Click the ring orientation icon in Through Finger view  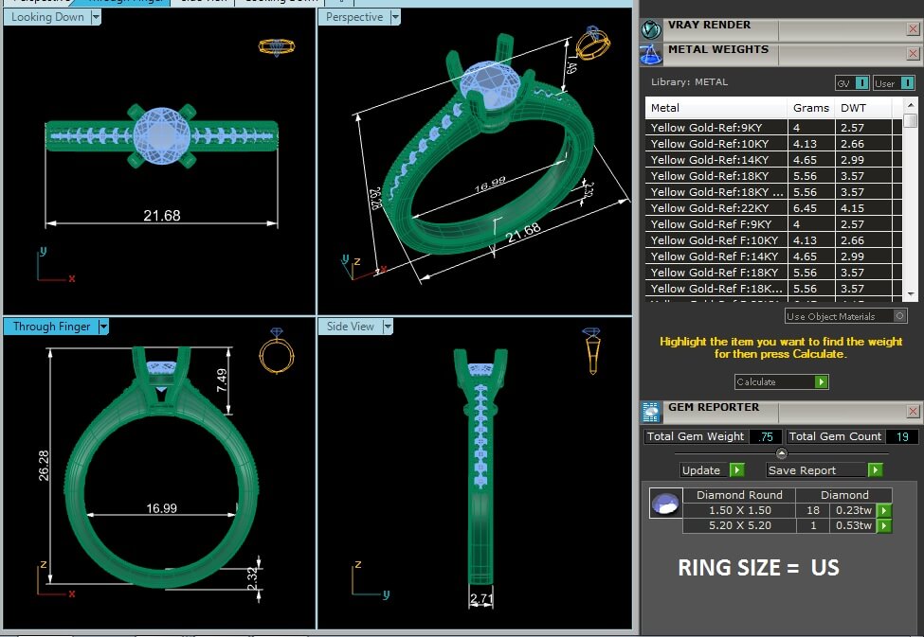coord(277,350)
